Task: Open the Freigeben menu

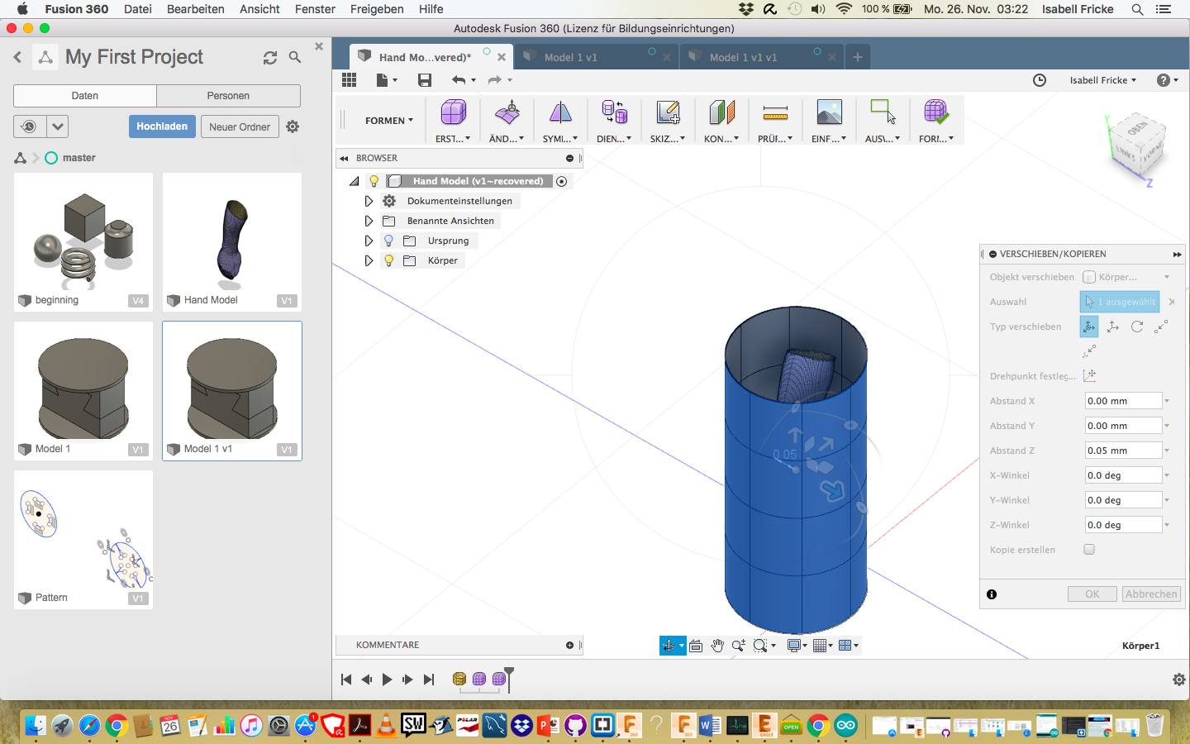Action: (377, 9)
